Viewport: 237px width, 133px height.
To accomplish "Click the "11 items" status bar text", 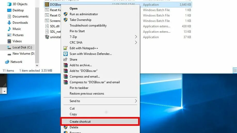I will click(x=8, y=71).
